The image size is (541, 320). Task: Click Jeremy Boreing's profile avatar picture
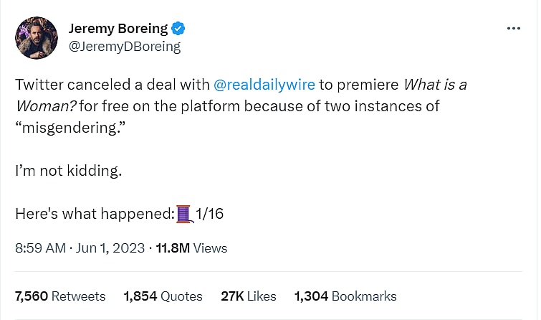click(37, 38)
